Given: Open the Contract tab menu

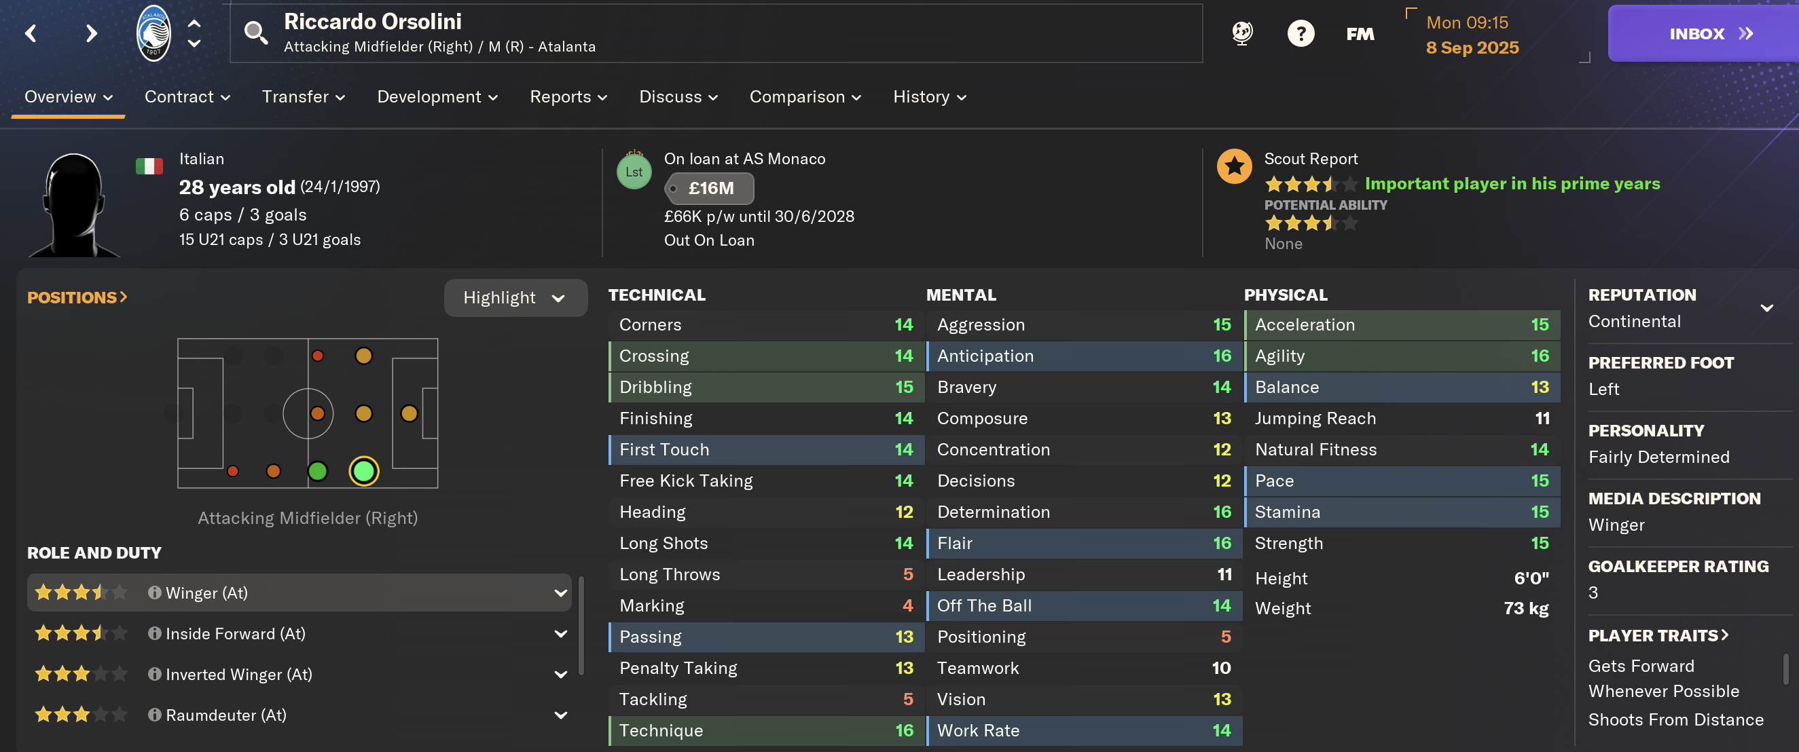Looking at the screenshot, I should pyautogui.click(x=187, y=97).
